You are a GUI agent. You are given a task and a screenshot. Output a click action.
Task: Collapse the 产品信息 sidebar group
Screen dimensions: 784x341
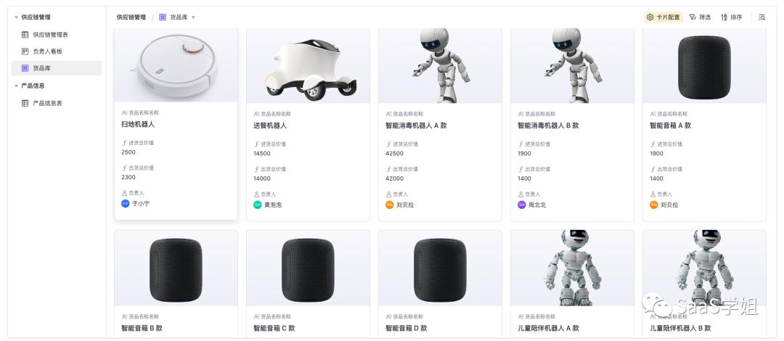(x=16, y=86)
